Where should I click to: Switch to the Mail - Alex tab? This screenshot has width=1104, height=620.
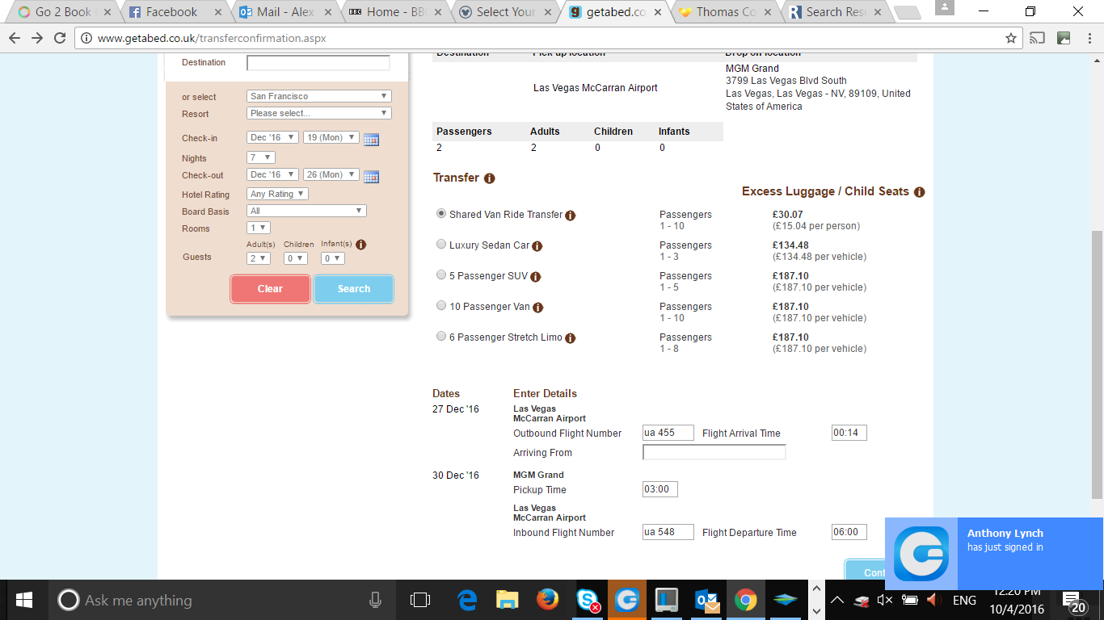pyautogui.click(x=282, y=12)
